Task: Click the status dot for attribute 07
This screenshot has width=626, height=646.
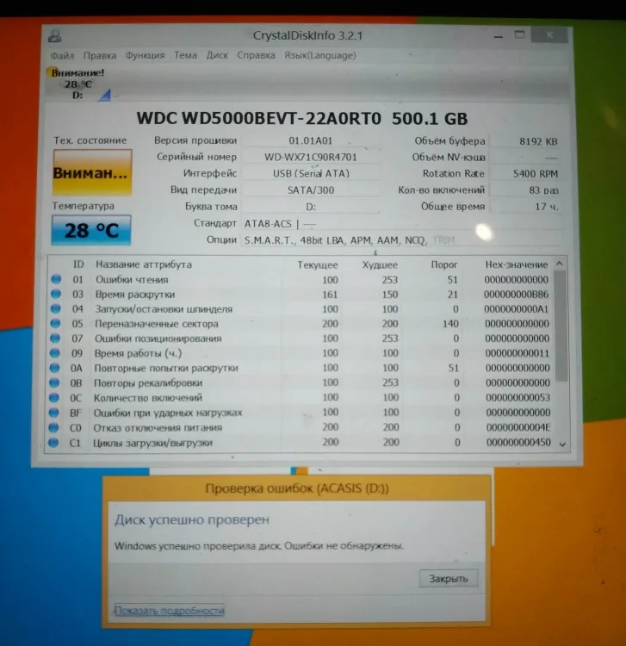Action: (55, 339)
